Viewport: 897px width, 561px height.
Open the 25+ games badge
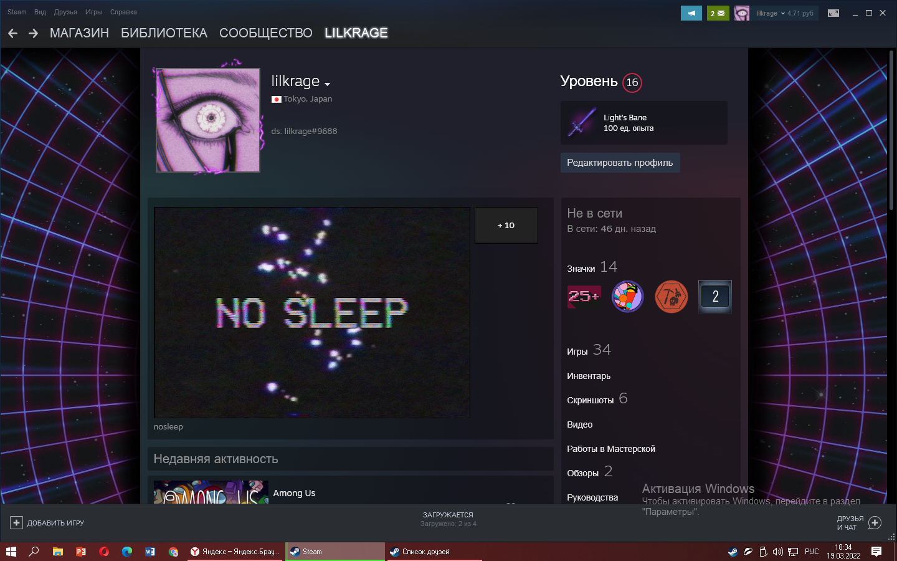584,297
